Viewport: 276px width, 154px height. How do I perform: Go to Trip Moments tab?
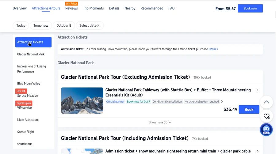pos(93,8)
